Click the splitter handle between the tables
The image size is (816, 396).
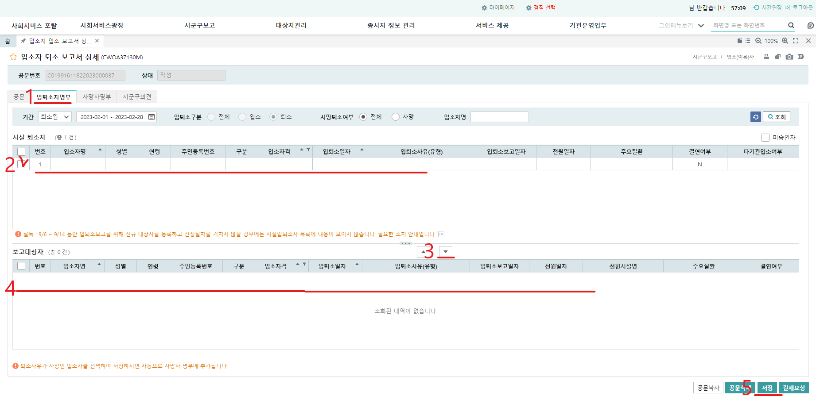click(x=406, y=243)
